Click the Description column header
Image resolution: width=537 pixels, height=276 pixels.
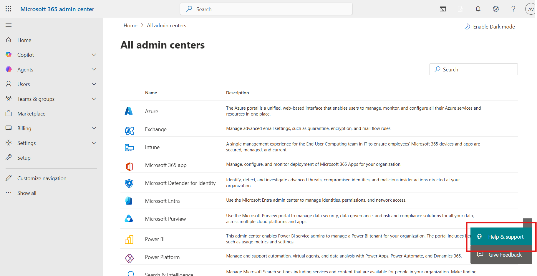tap(237, 93)
